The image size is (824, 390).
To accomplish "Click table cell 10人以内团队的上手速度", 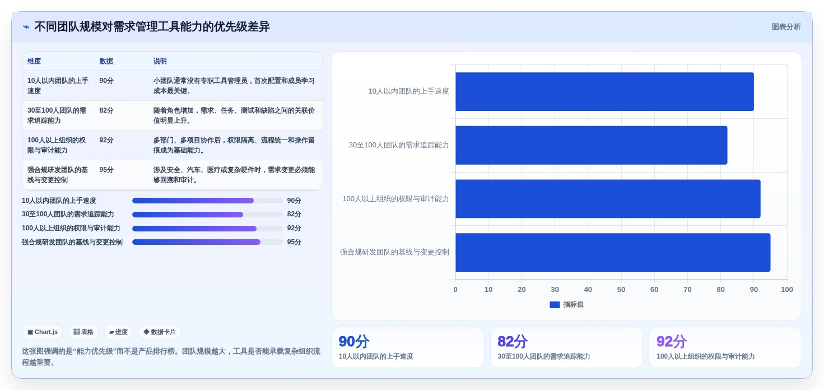I will [x=58, y=86].
